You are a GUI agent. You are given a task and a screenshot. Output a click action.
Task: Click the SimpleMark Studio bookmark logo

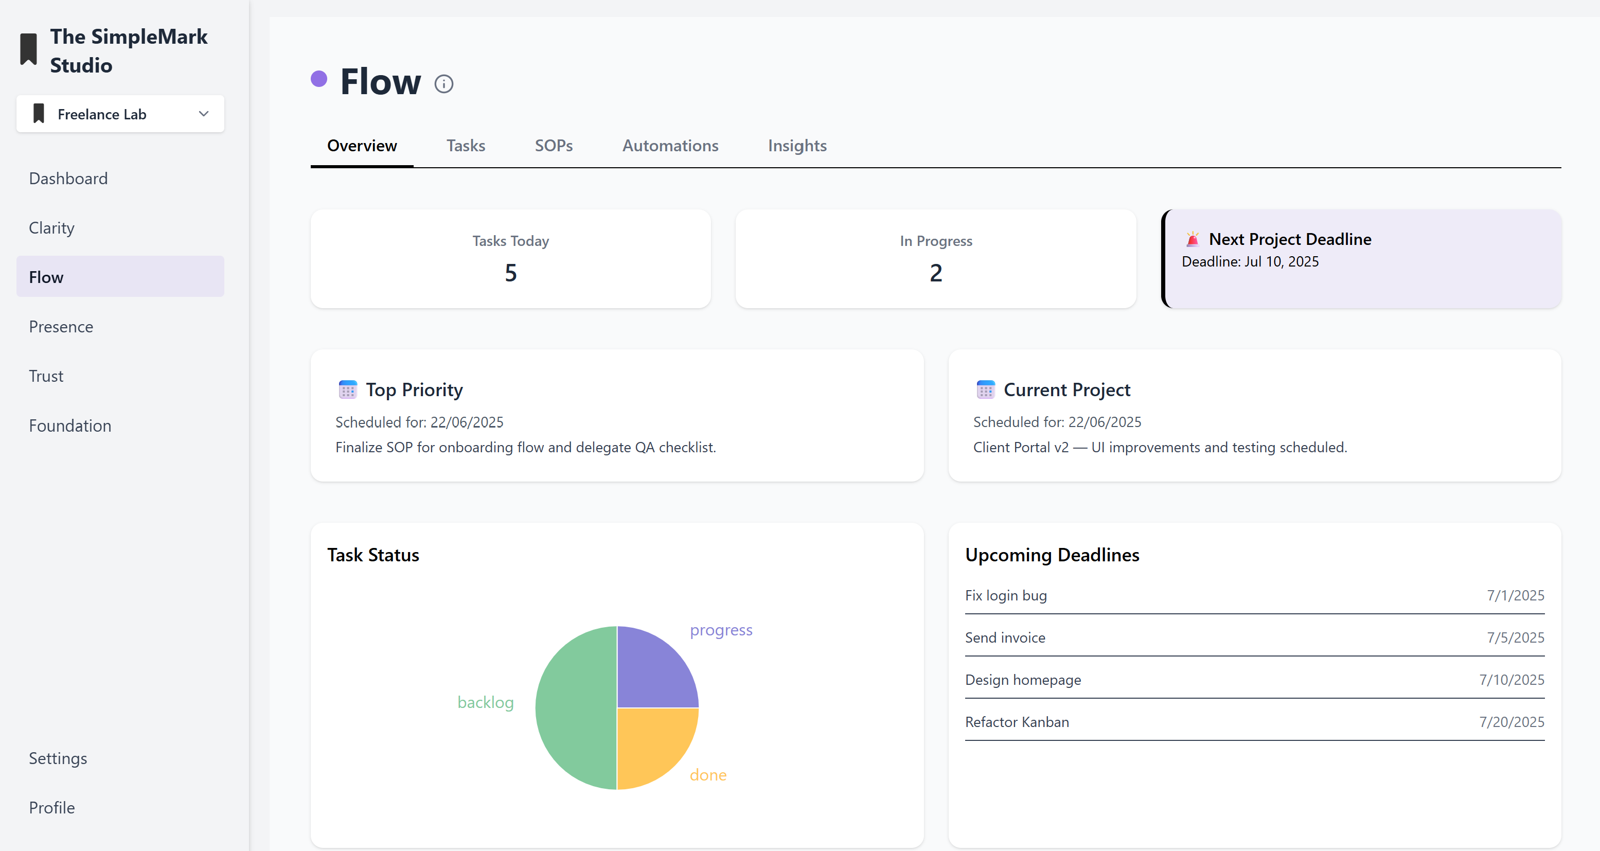pyautogui.click(x=29, y=50)
